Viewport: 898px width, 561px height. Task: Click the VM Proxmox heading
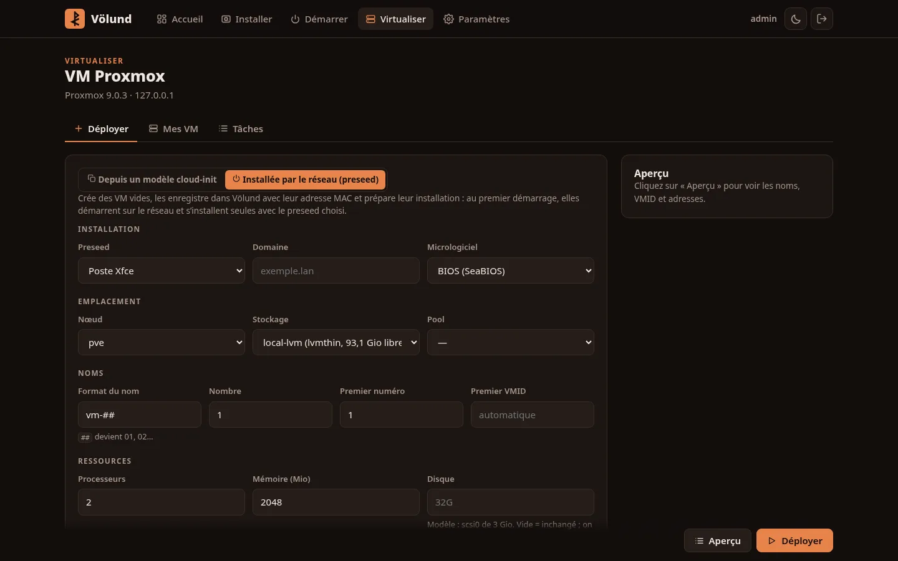115,77
